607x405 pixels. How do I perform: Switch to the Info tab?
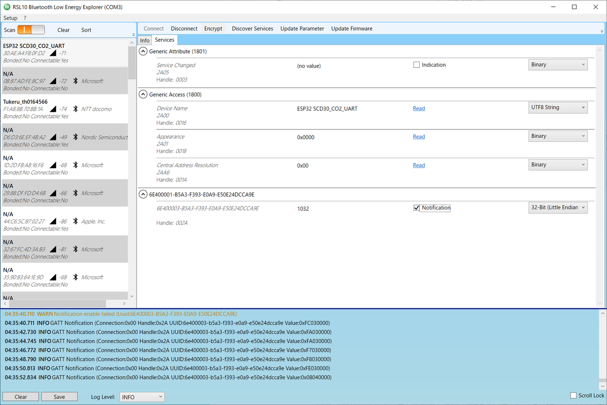click(145, 41)
